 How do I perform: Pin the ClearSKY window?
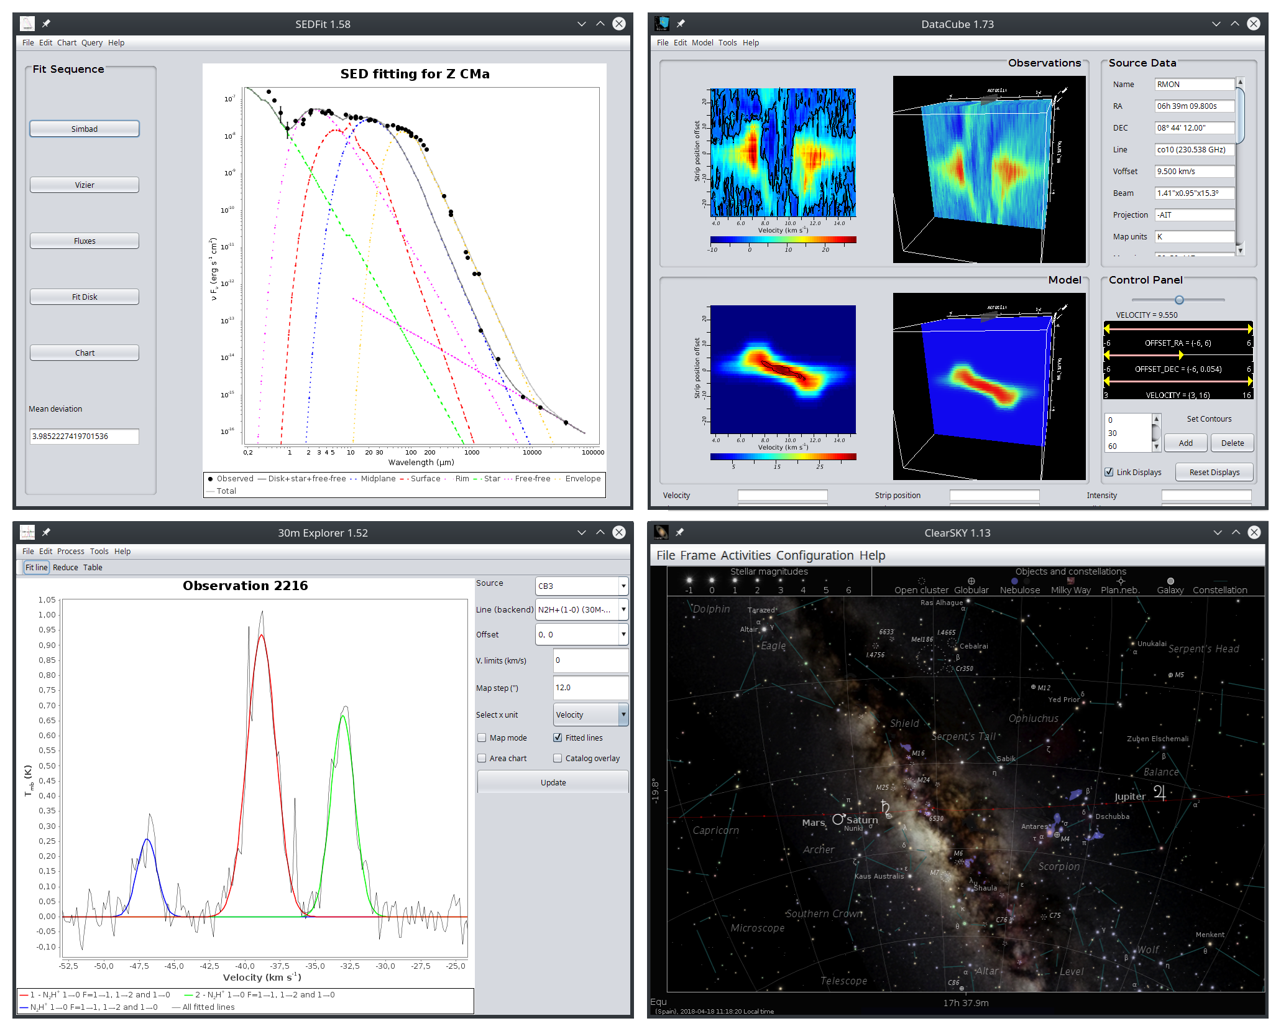click(679, 532)
